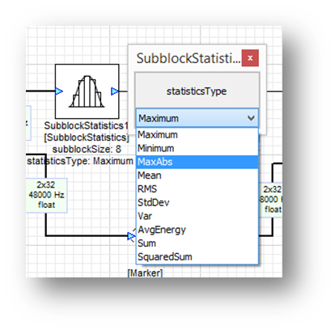This screenshot has height=330, width=335.
Task: Select AvgEnergy from the statistics list
Action: coord(197,230)
